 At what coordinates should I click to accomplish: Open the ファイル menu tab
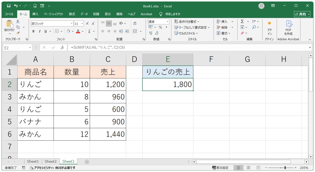[x=9, y=14]
